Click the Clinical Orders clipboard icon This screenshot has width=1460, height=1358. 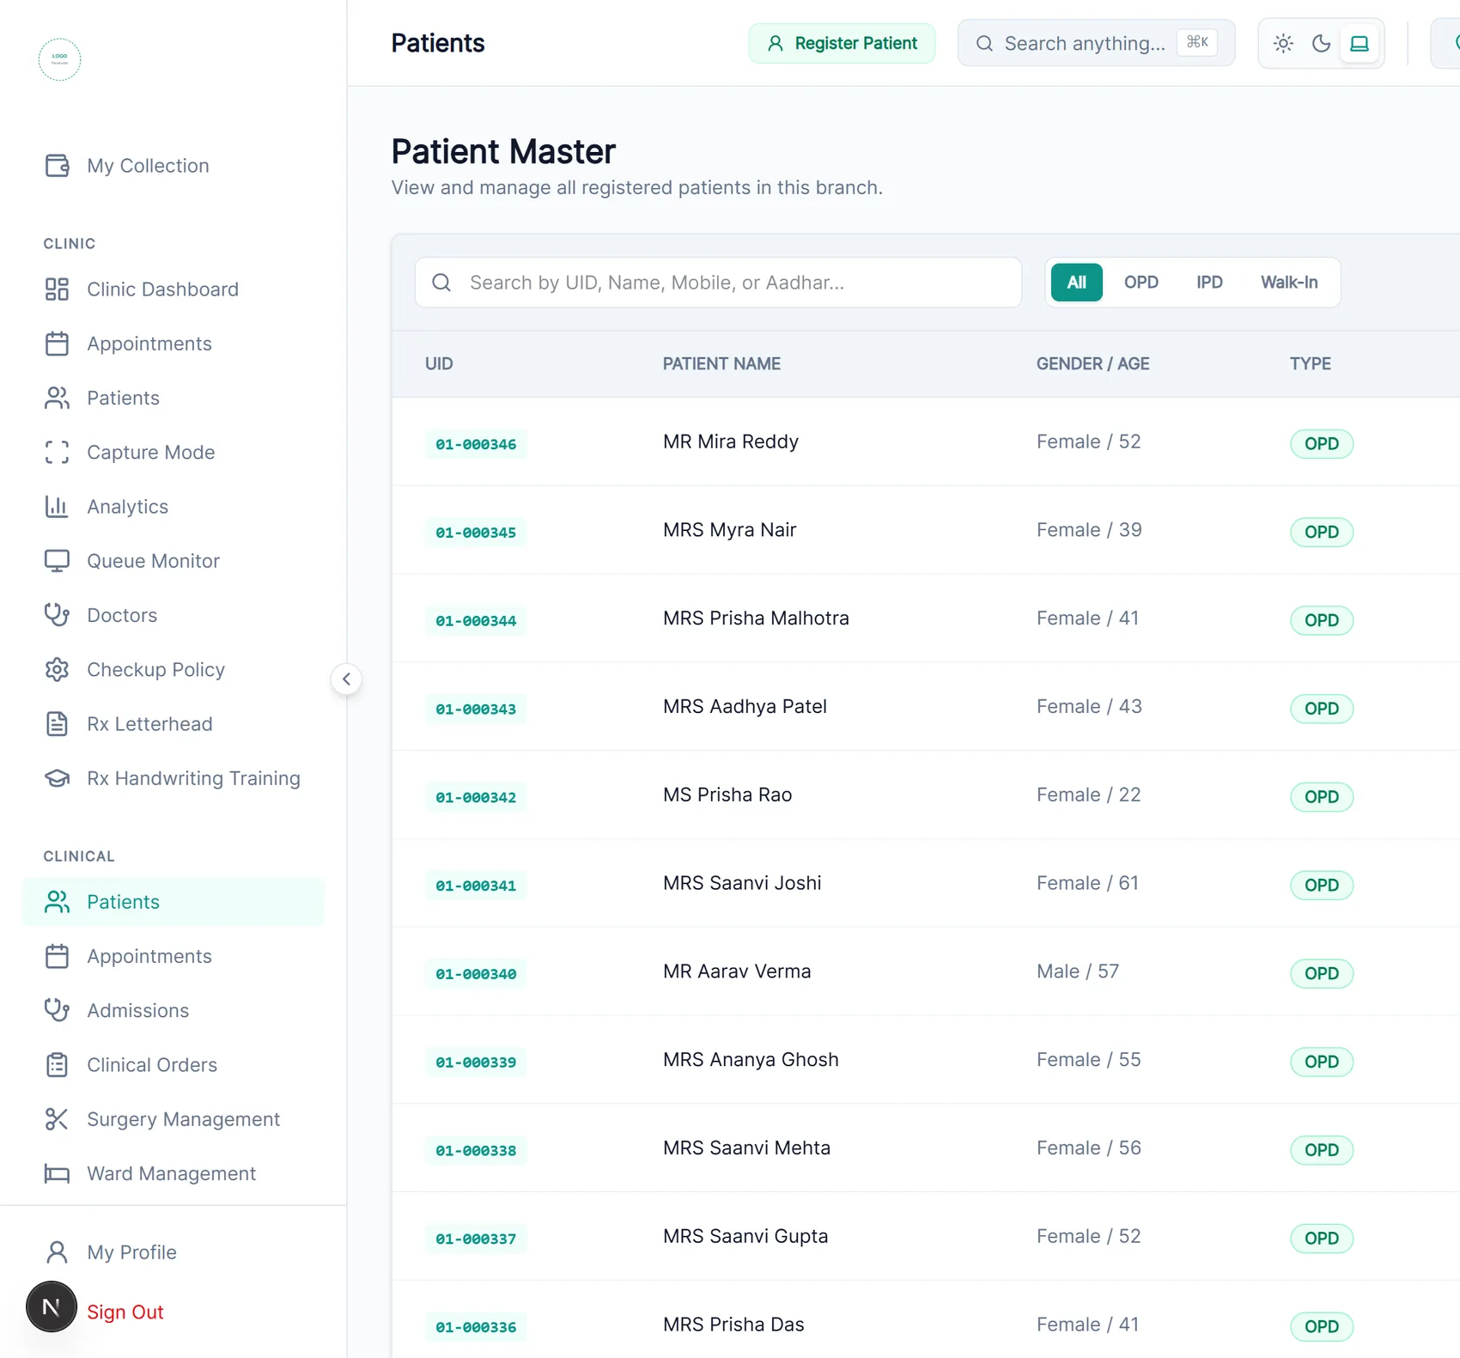pos(57,1065)
